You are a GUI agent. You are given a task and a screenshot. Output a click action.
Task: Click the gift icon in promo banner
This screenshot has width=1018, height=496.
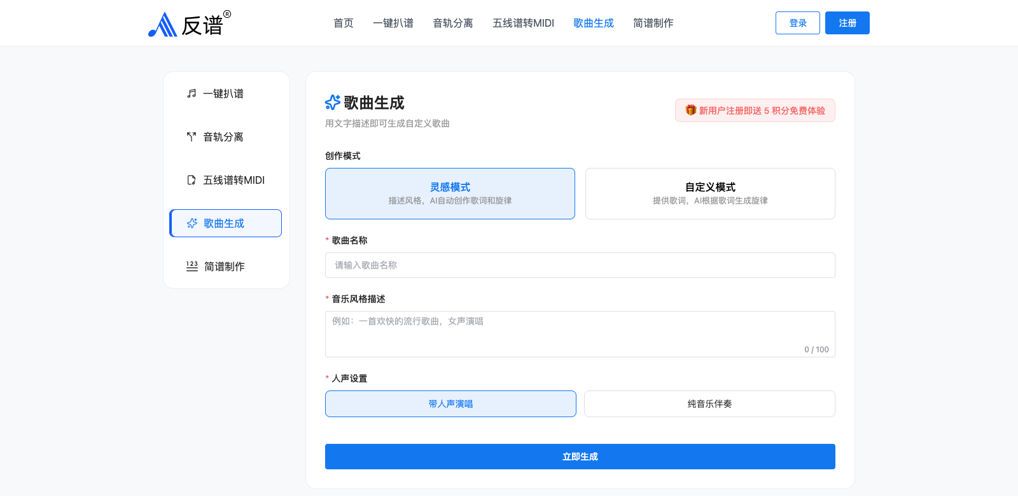tap(691, 110)
